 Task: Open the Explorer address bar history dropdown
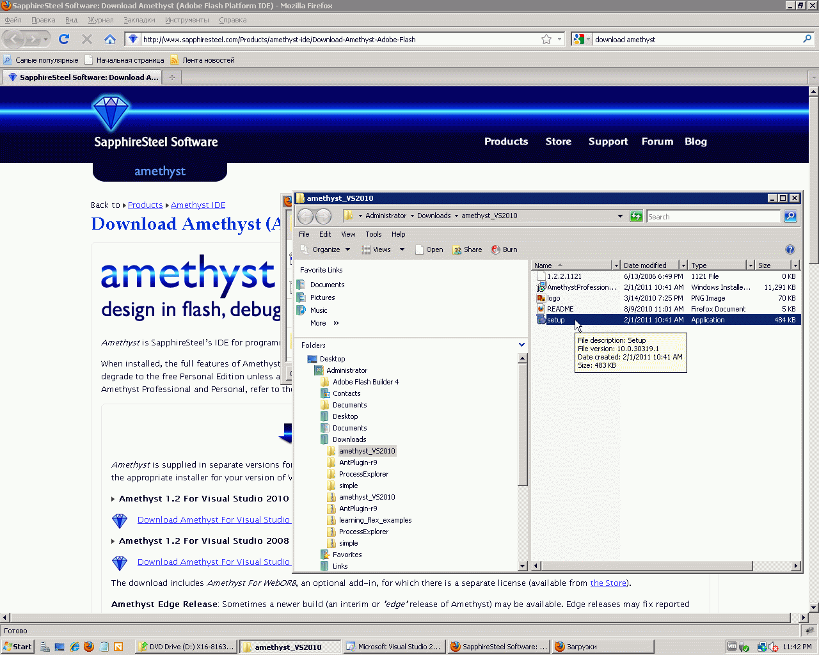[620, 216]
